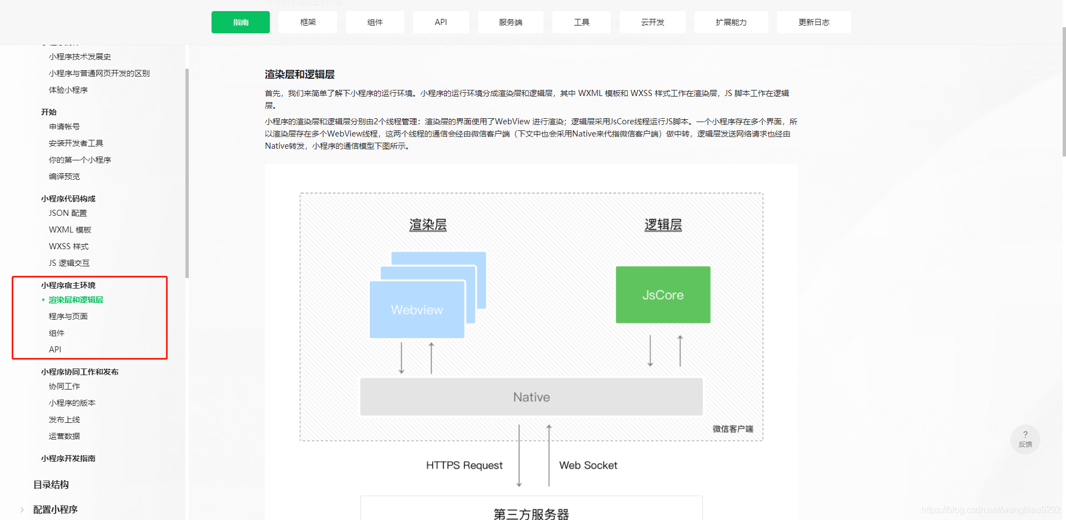1066x520 pixels.
Task: Go to the 服务端 tab
Action: click(510, 22)
